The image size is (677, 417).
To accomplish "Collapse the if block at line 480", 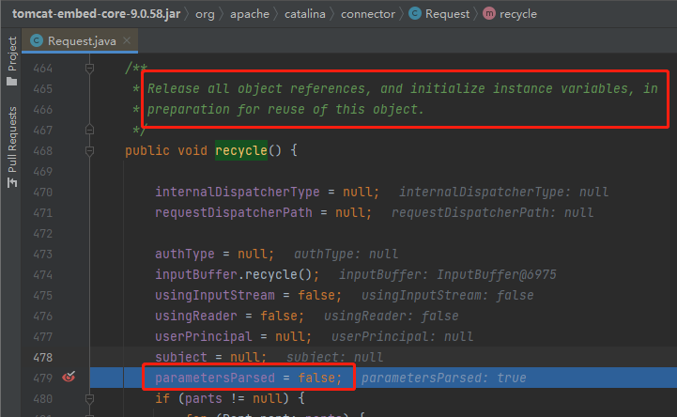I will tap(89, 398).
